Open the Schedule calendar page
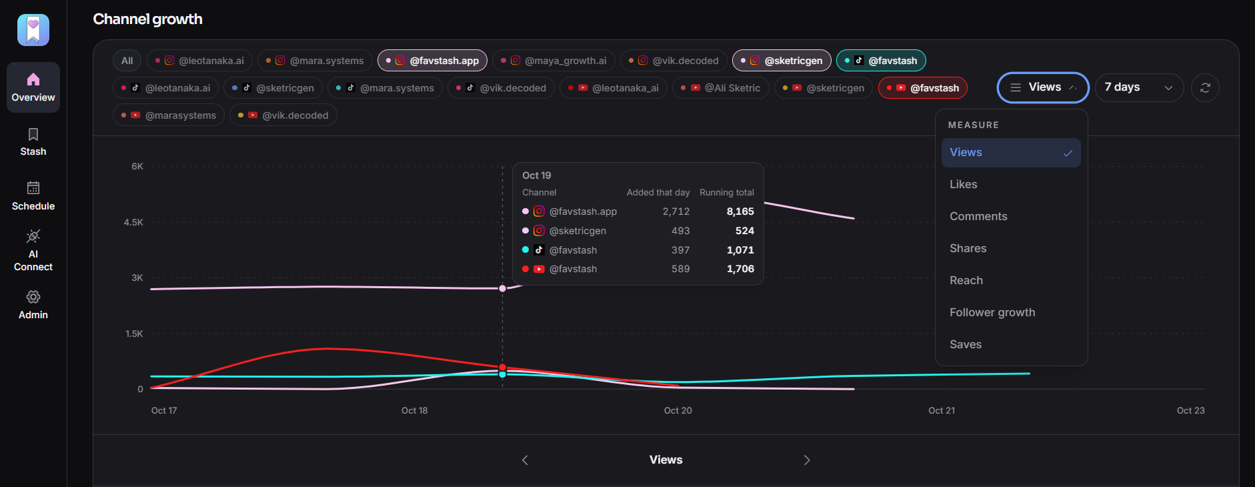The width and height of the screenshot is (1255, 487). point(33,196)
